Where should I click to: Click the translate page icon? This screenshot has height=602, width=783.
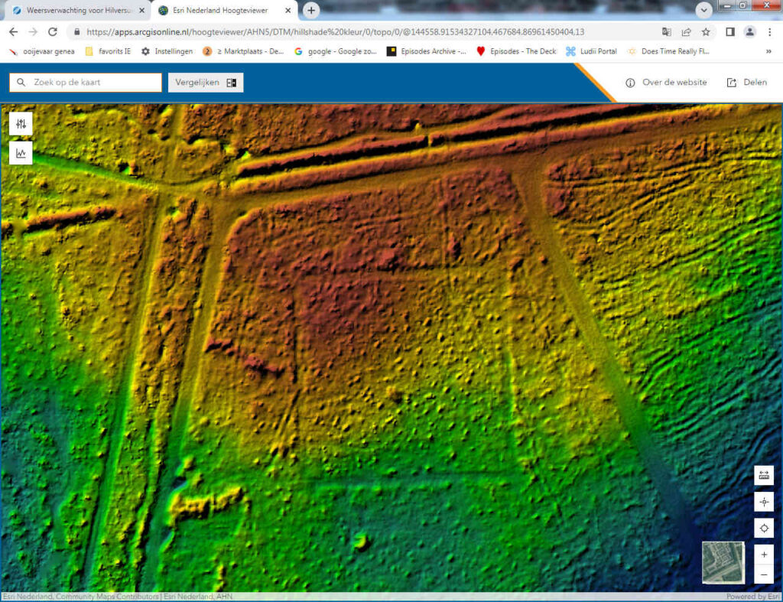tap(667, 32)
